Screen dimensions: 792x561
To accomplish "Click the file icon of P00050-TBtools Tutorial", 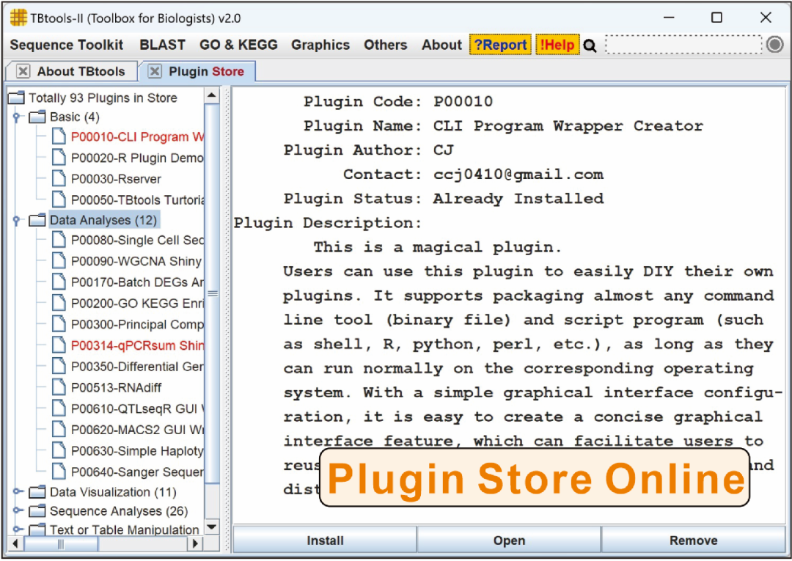I will 59,199.
